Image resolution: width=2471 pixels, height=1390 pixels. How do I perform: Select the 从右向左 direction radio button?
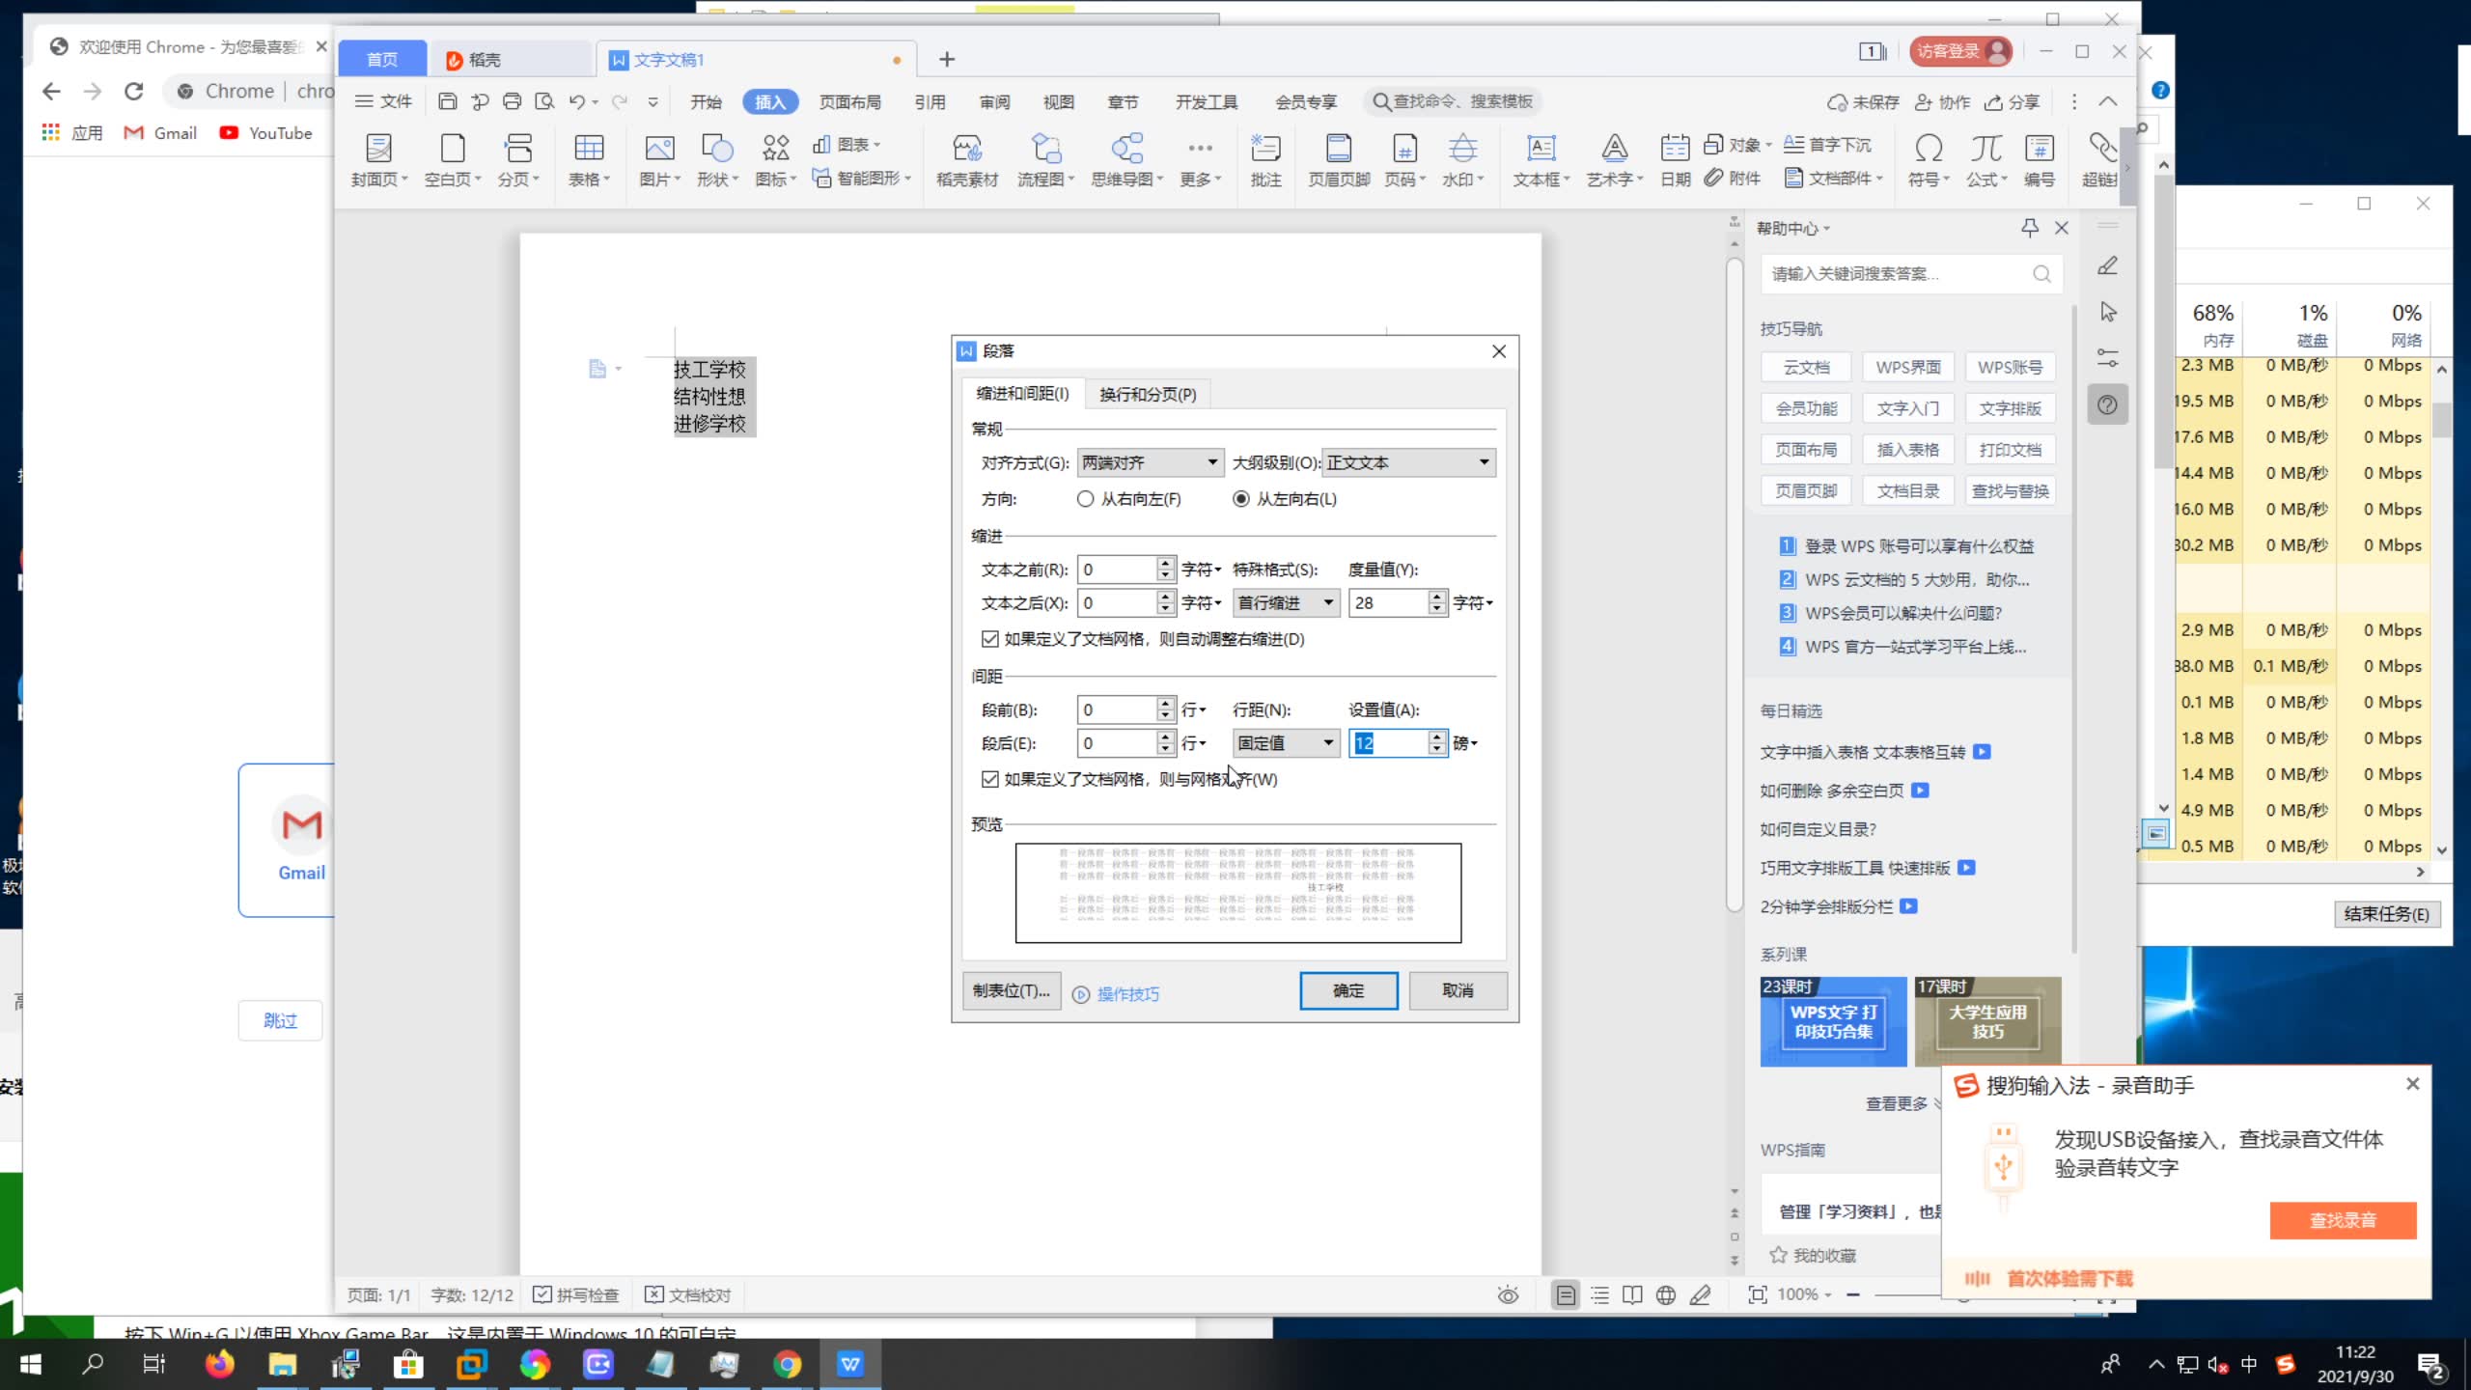pyautogui.click(x=1086, y=499)
